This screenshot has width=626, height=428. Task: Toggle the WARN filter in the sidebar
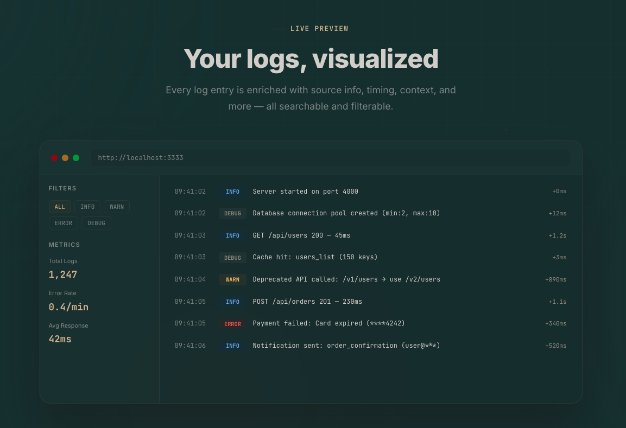click(117, 207)
